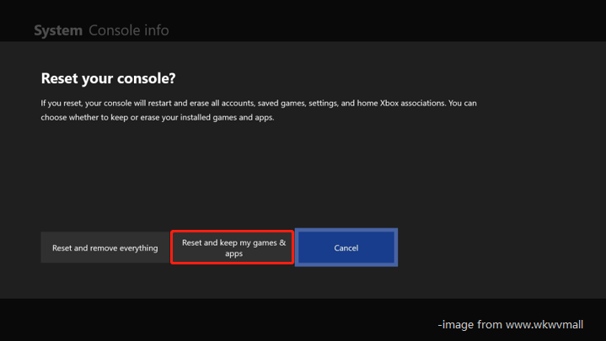Viewport: 606px width, 341px height.
Task: Click the dimmed "System Console info" page title
Action: (x=101, y=31)
